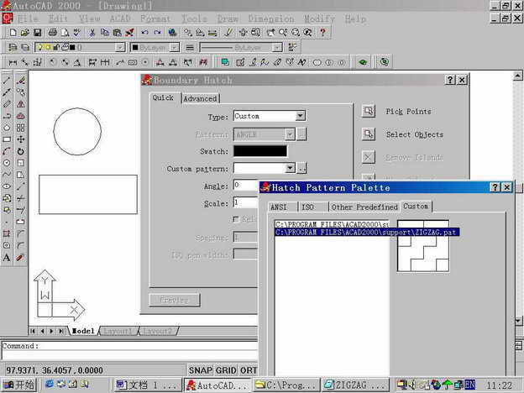
Task: Select the ZIGZAG.pat entry in list
Action: point(367,232)
